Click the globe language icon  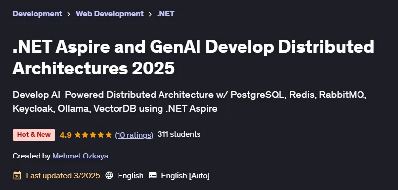pos(109,175)
